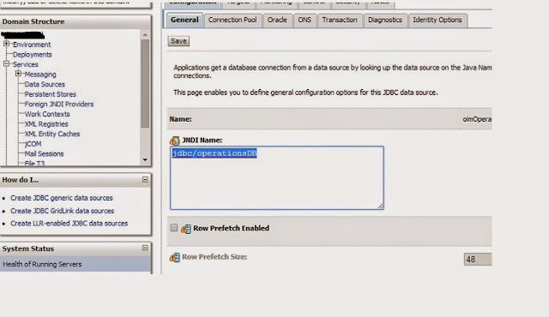Enable the Row Prefetch Enabled checkbox
This screenshot has height=317, width=549.
pos(174,228)
